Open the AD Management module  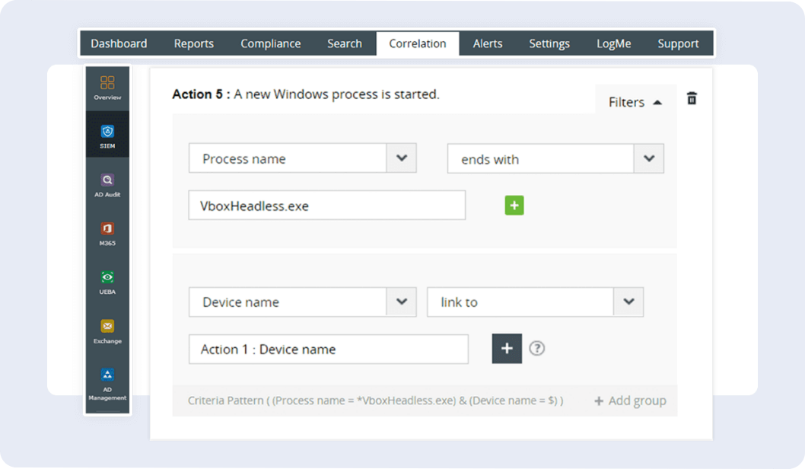click(x=107, y=384)
